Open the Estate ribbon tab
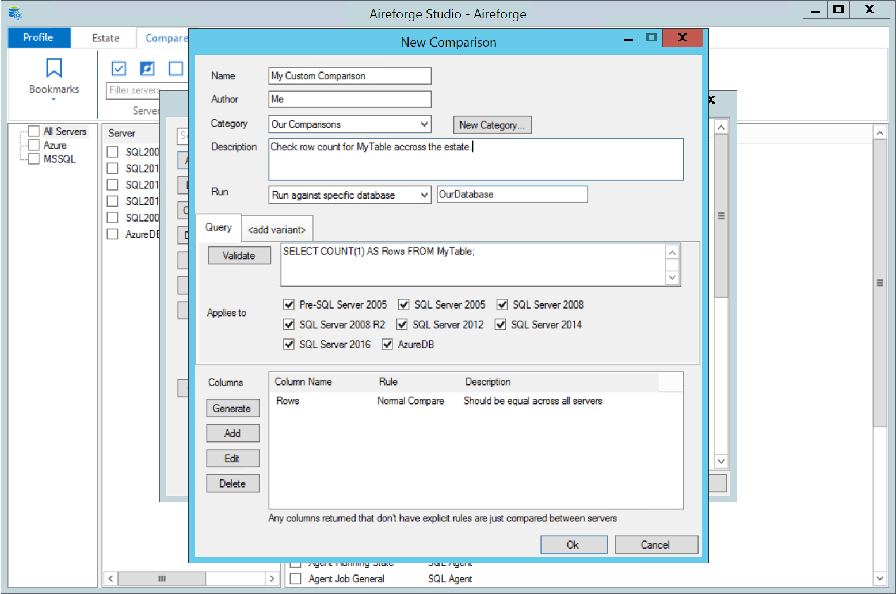 coord(105,38)
